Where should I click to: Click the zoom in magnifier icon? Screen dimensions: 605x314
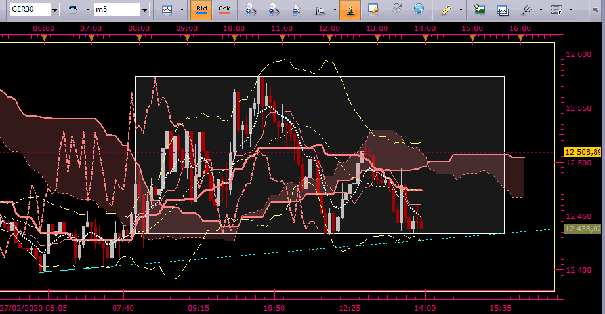tap(251, 10)
